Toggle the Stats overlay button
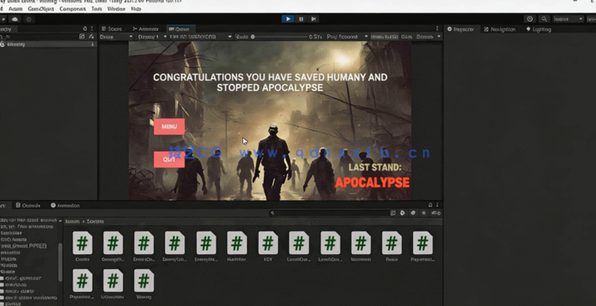596x306 pixels. [407, 37]
